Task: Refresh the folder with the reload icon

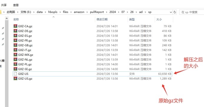Action: coord(175,12)
